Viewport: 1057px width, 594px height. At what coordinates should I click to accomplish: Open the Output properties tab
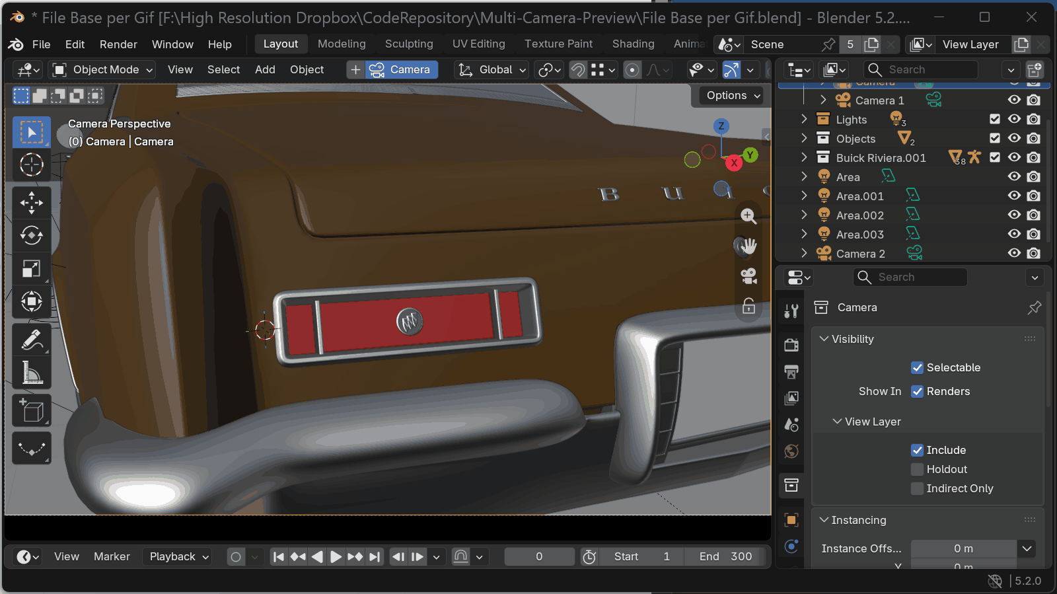pos(791,371)
